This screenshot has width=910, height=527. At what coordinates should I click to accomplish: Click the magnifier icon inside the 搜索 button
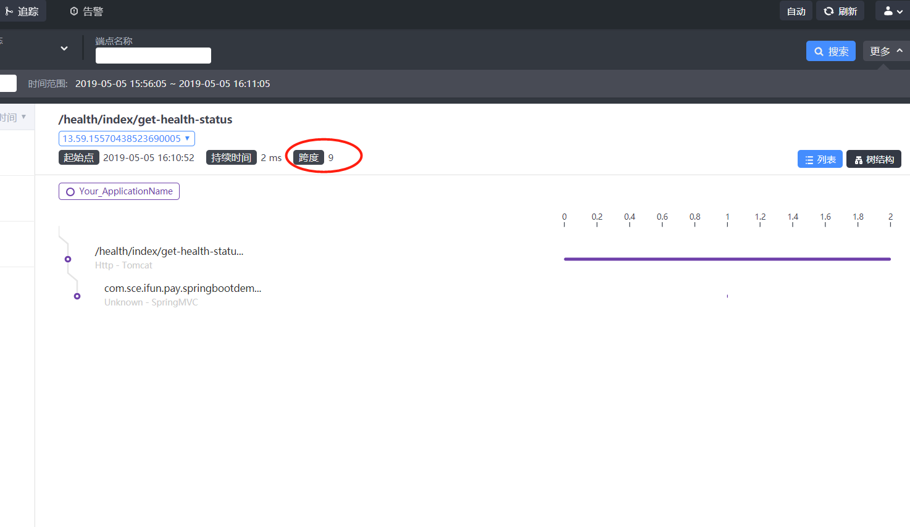point(819,51)
